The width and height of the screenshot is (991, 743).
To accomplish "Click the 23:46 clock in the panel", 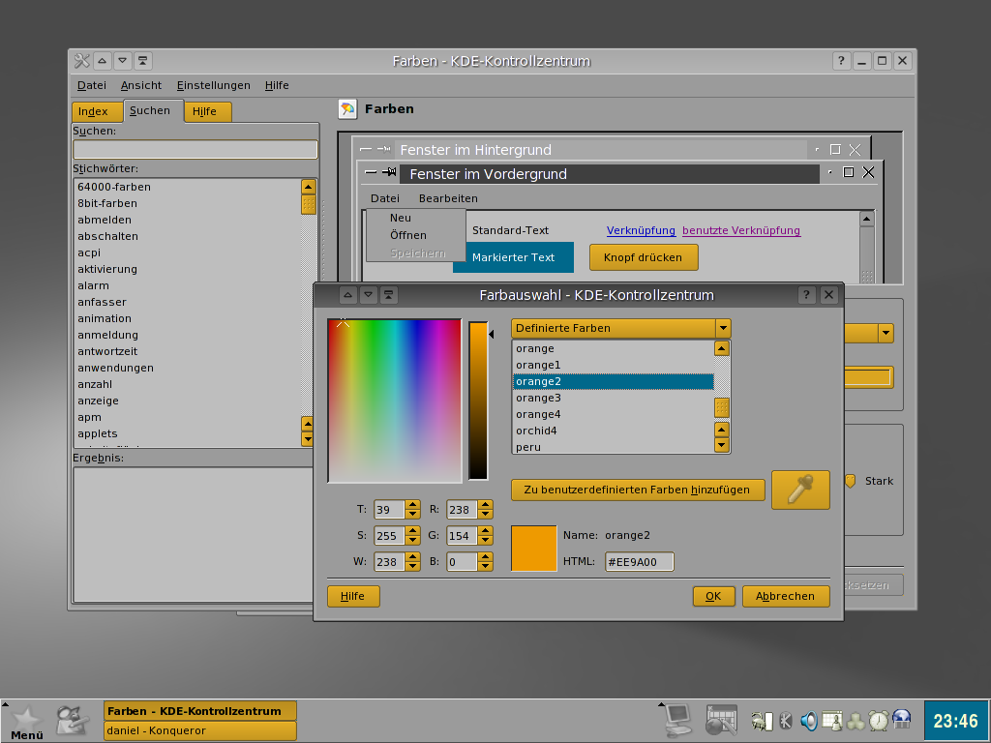I will point(955,721).
